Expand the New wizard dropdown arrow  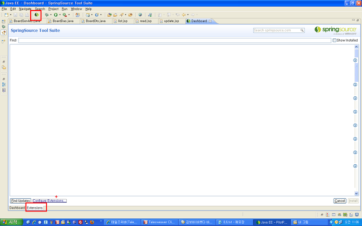[x=11, y=15]
